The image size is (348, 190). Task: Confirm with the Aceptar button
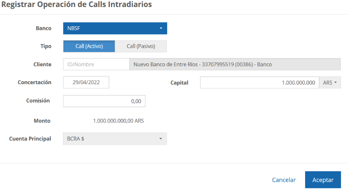point(323,180)
